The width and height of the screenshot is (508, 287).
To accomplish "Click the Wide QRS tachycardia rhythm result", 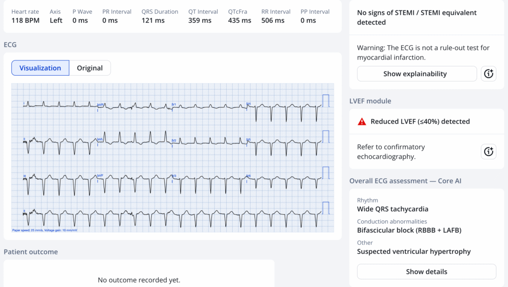I will pos(392,209).
